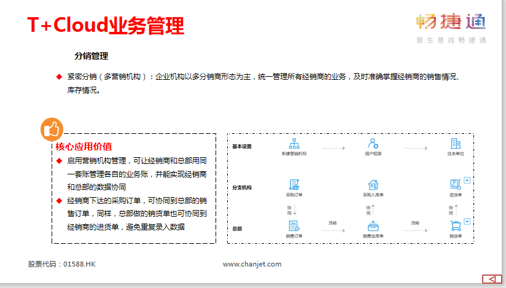Expand the dropdown arrow beside 销货单
This screenshot has height=288, width=506.
[x=467, y=222]
